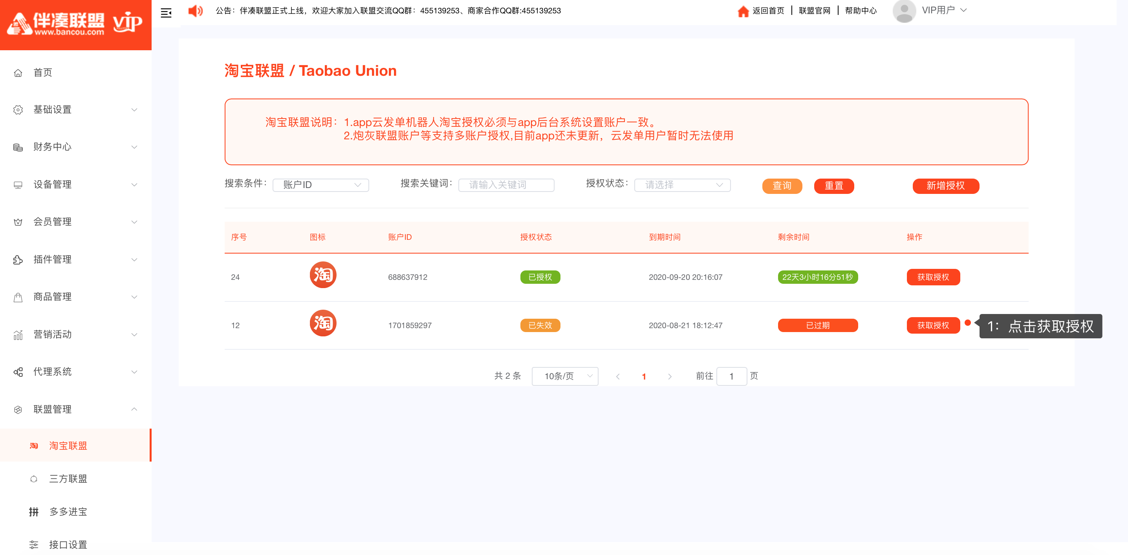
Task: Click the red home icon in top bar
Action: [743, 11]
